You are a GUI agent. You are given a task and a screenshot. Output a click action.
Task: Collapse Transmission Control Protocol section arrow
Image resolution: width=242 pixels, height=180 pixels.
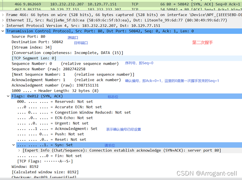pyautogui.click(x=3, y=31)
